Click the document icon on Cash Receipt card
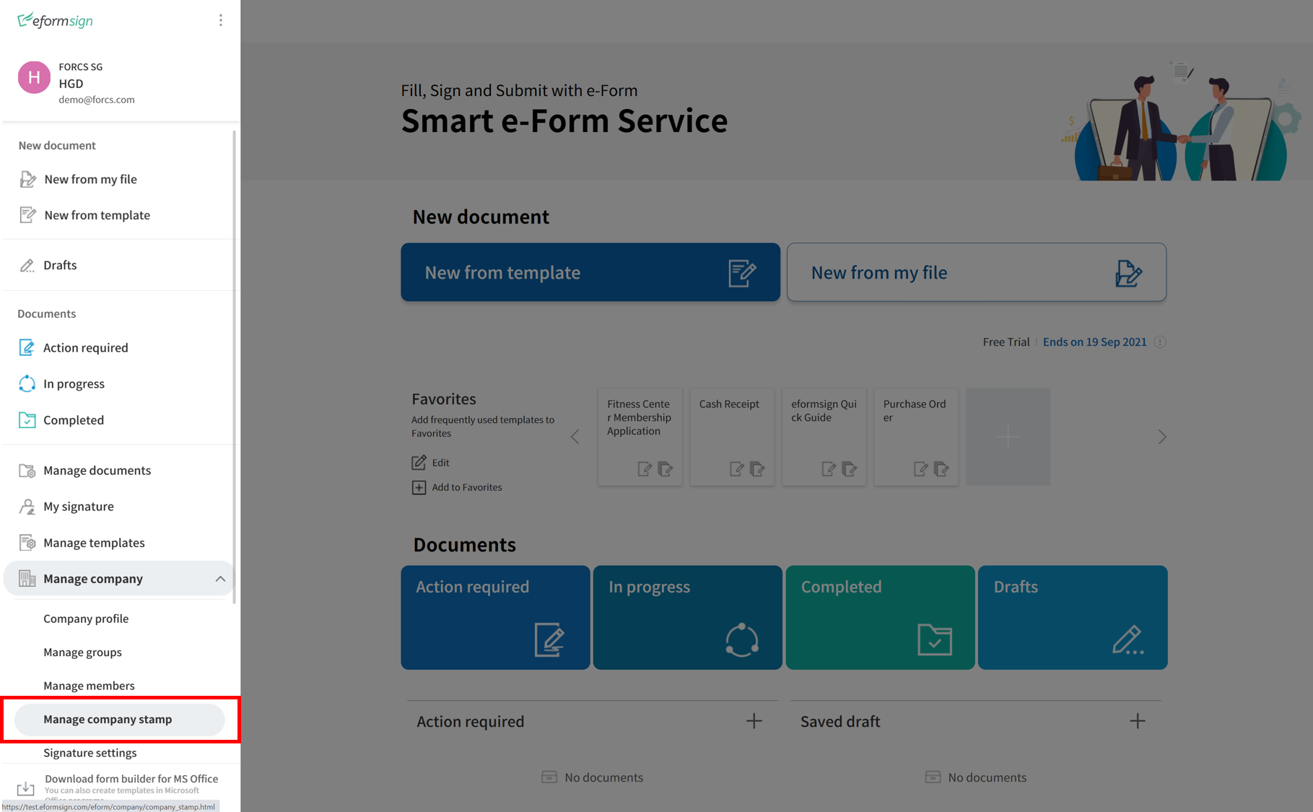The width and height of the screenshot is (1313, 812). [x=756, y=469]
